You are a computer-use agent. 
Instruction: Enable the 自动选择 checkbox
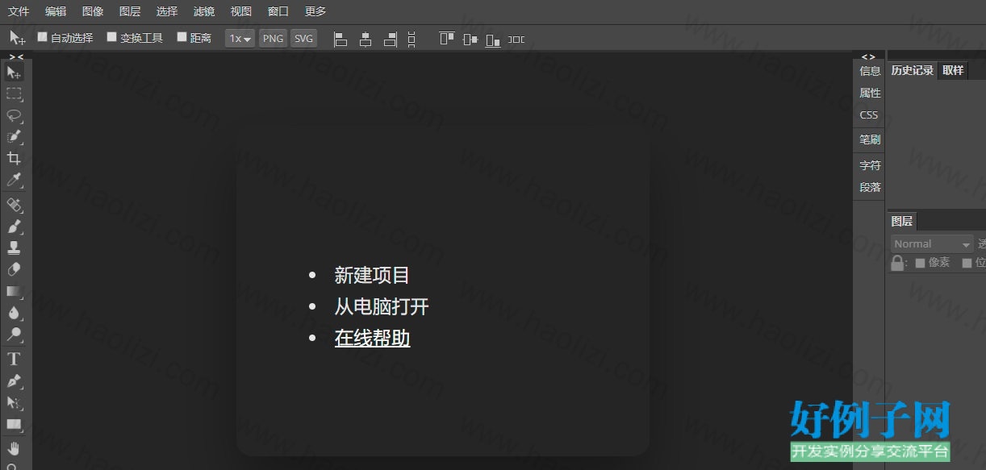[43, 37]
